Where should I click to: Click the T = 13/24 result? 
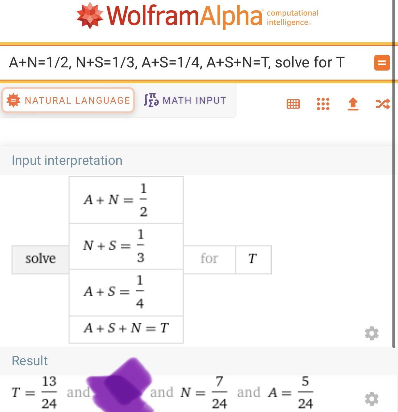coord(34,392)
